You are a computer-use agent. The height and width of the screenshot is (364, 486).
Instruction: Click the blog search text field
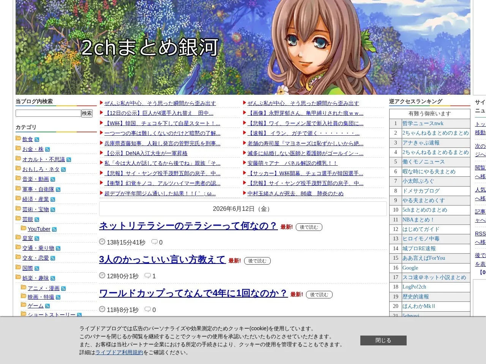click(48, 113)
